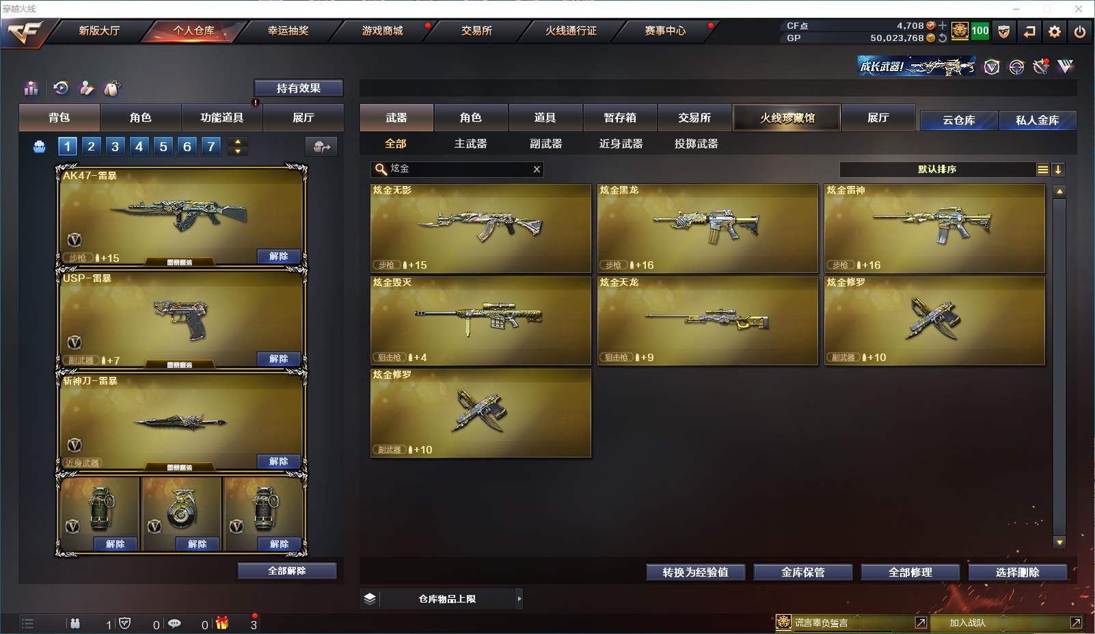Click the gift box icon in status bar
Viewport: 1095px width, 634px height.
point(222,623)
